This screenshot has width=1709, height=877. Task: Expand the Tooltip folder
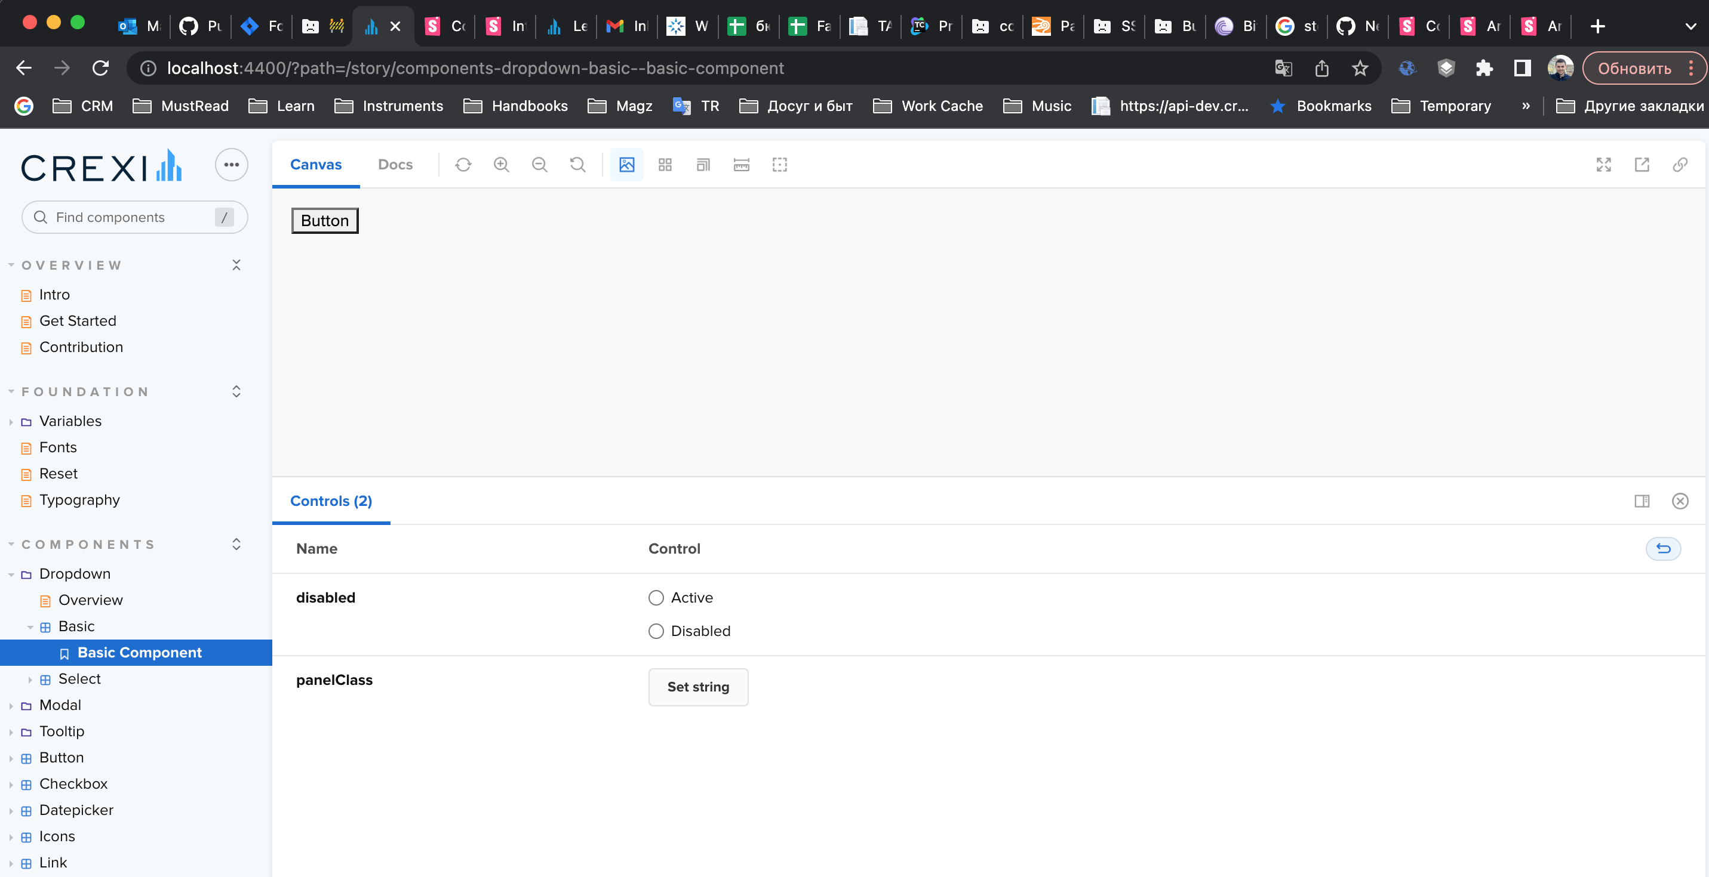coord(62,731)
